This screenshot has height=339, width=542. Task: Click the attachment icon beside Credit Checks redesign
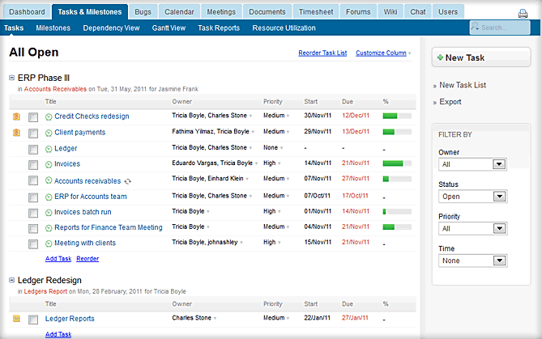point(16,117)
